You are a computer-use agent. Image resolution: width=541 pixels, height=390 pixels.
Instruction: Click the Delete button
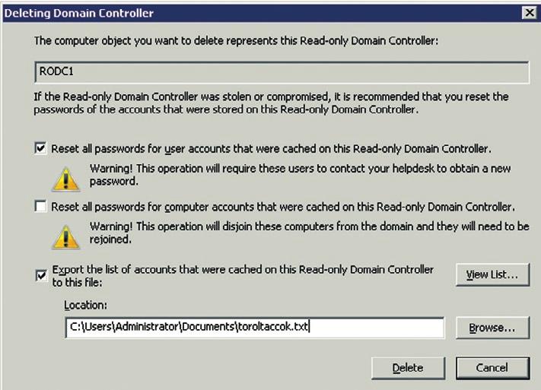tap(408, 368)
